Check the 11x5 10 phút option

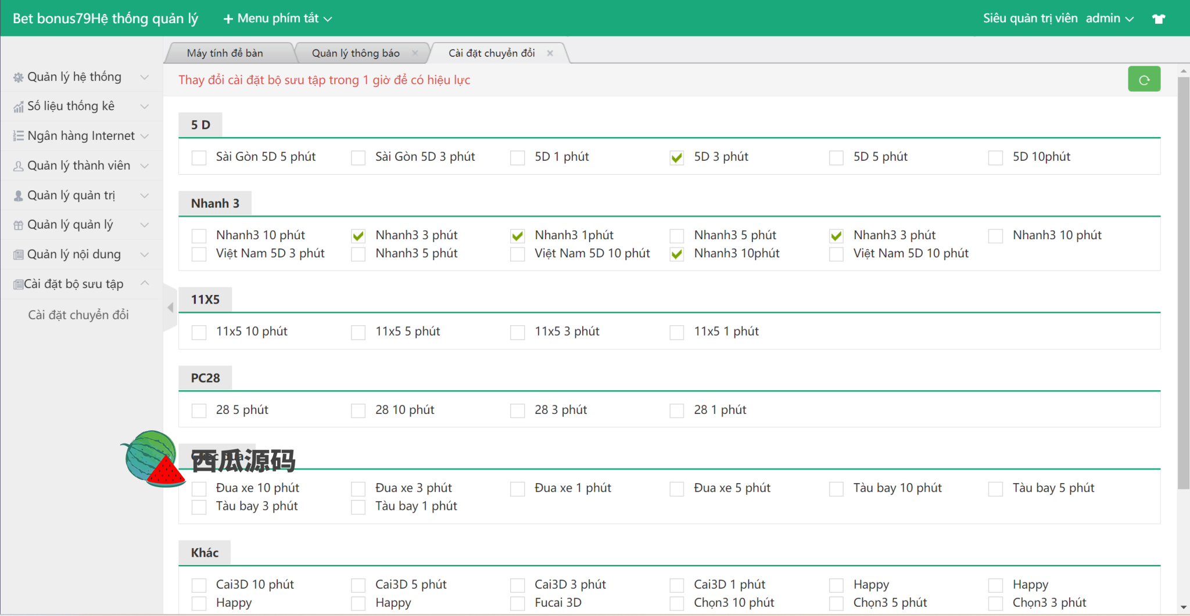199,332
